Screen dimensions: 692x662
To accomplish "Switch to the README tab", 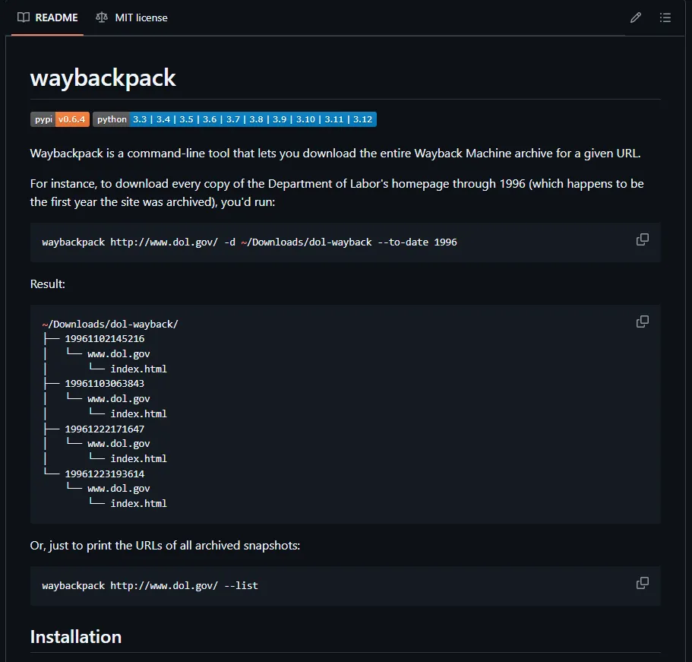I will (47, 17).
